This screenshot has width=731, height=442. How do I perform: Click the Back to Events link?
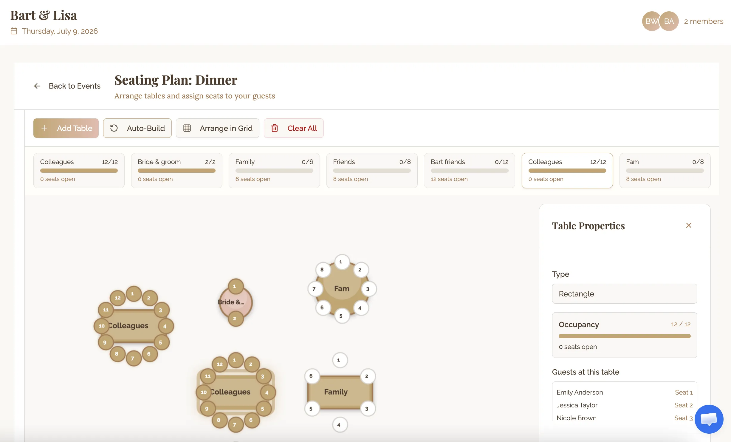tap(75, 86)
